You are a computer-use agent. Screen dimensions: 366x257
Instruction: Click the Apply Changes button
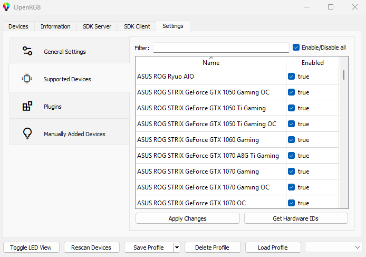187,218
